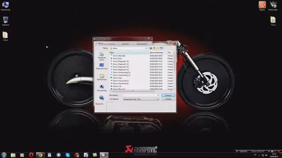Select Рабочий стол in the places bar
The height and width of the screenshot is (158, 282).
tap(102, 66)
